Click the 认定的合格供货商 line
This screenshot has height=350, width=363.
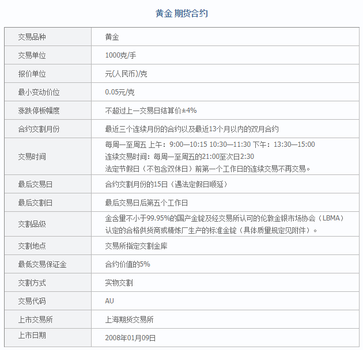(211, 231)
